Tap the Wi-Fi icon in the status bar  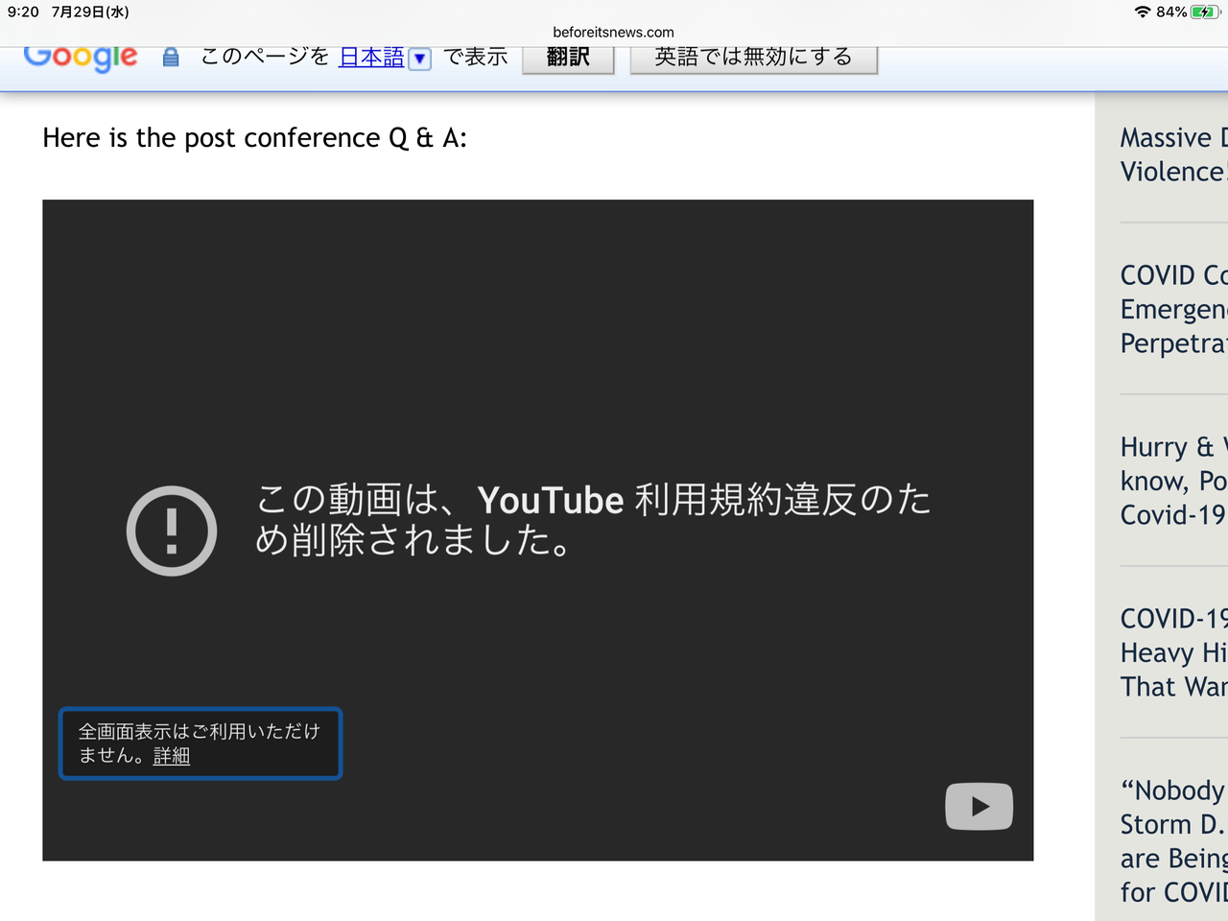[x=1143, y=12]
